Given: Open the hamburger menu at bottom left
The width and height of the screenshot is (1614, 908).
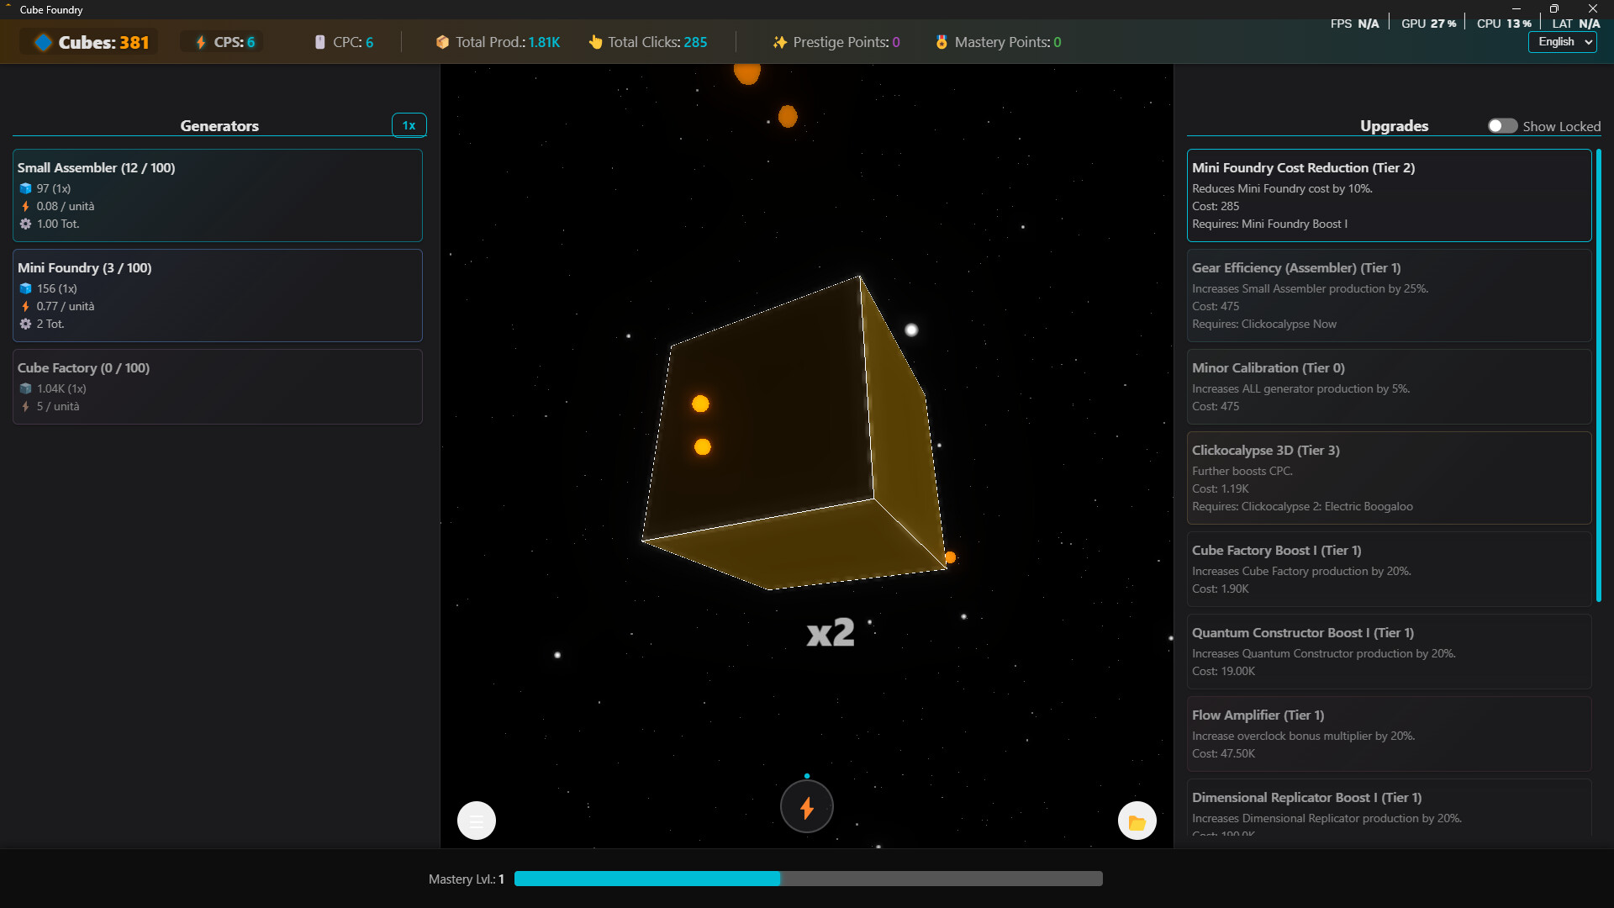Looking at the screenshot, I should coord(476,821).
